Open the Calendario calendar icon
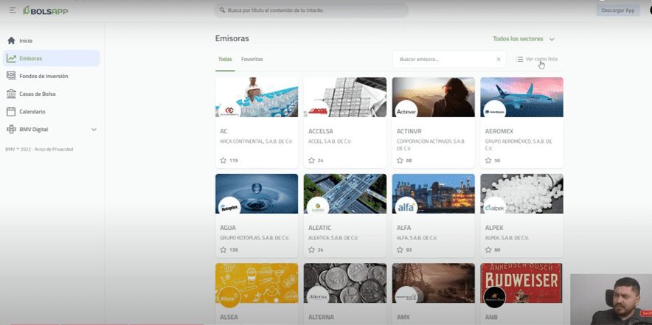 11,111
